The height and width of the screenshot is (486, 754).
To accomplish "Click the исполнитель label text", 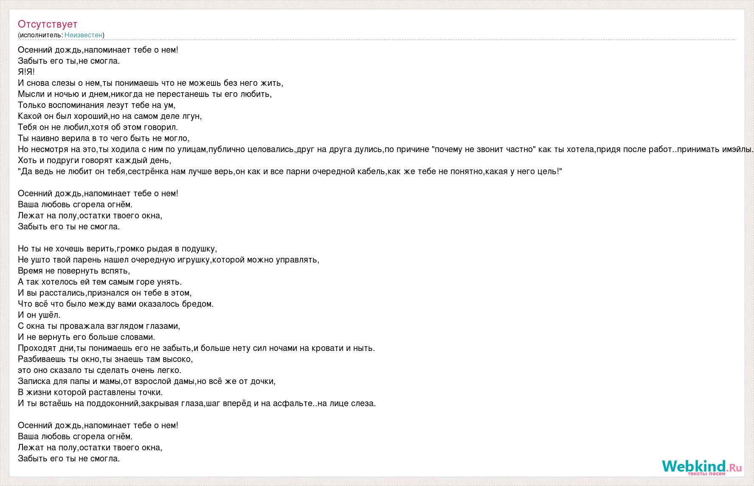I will pos(40,35).
